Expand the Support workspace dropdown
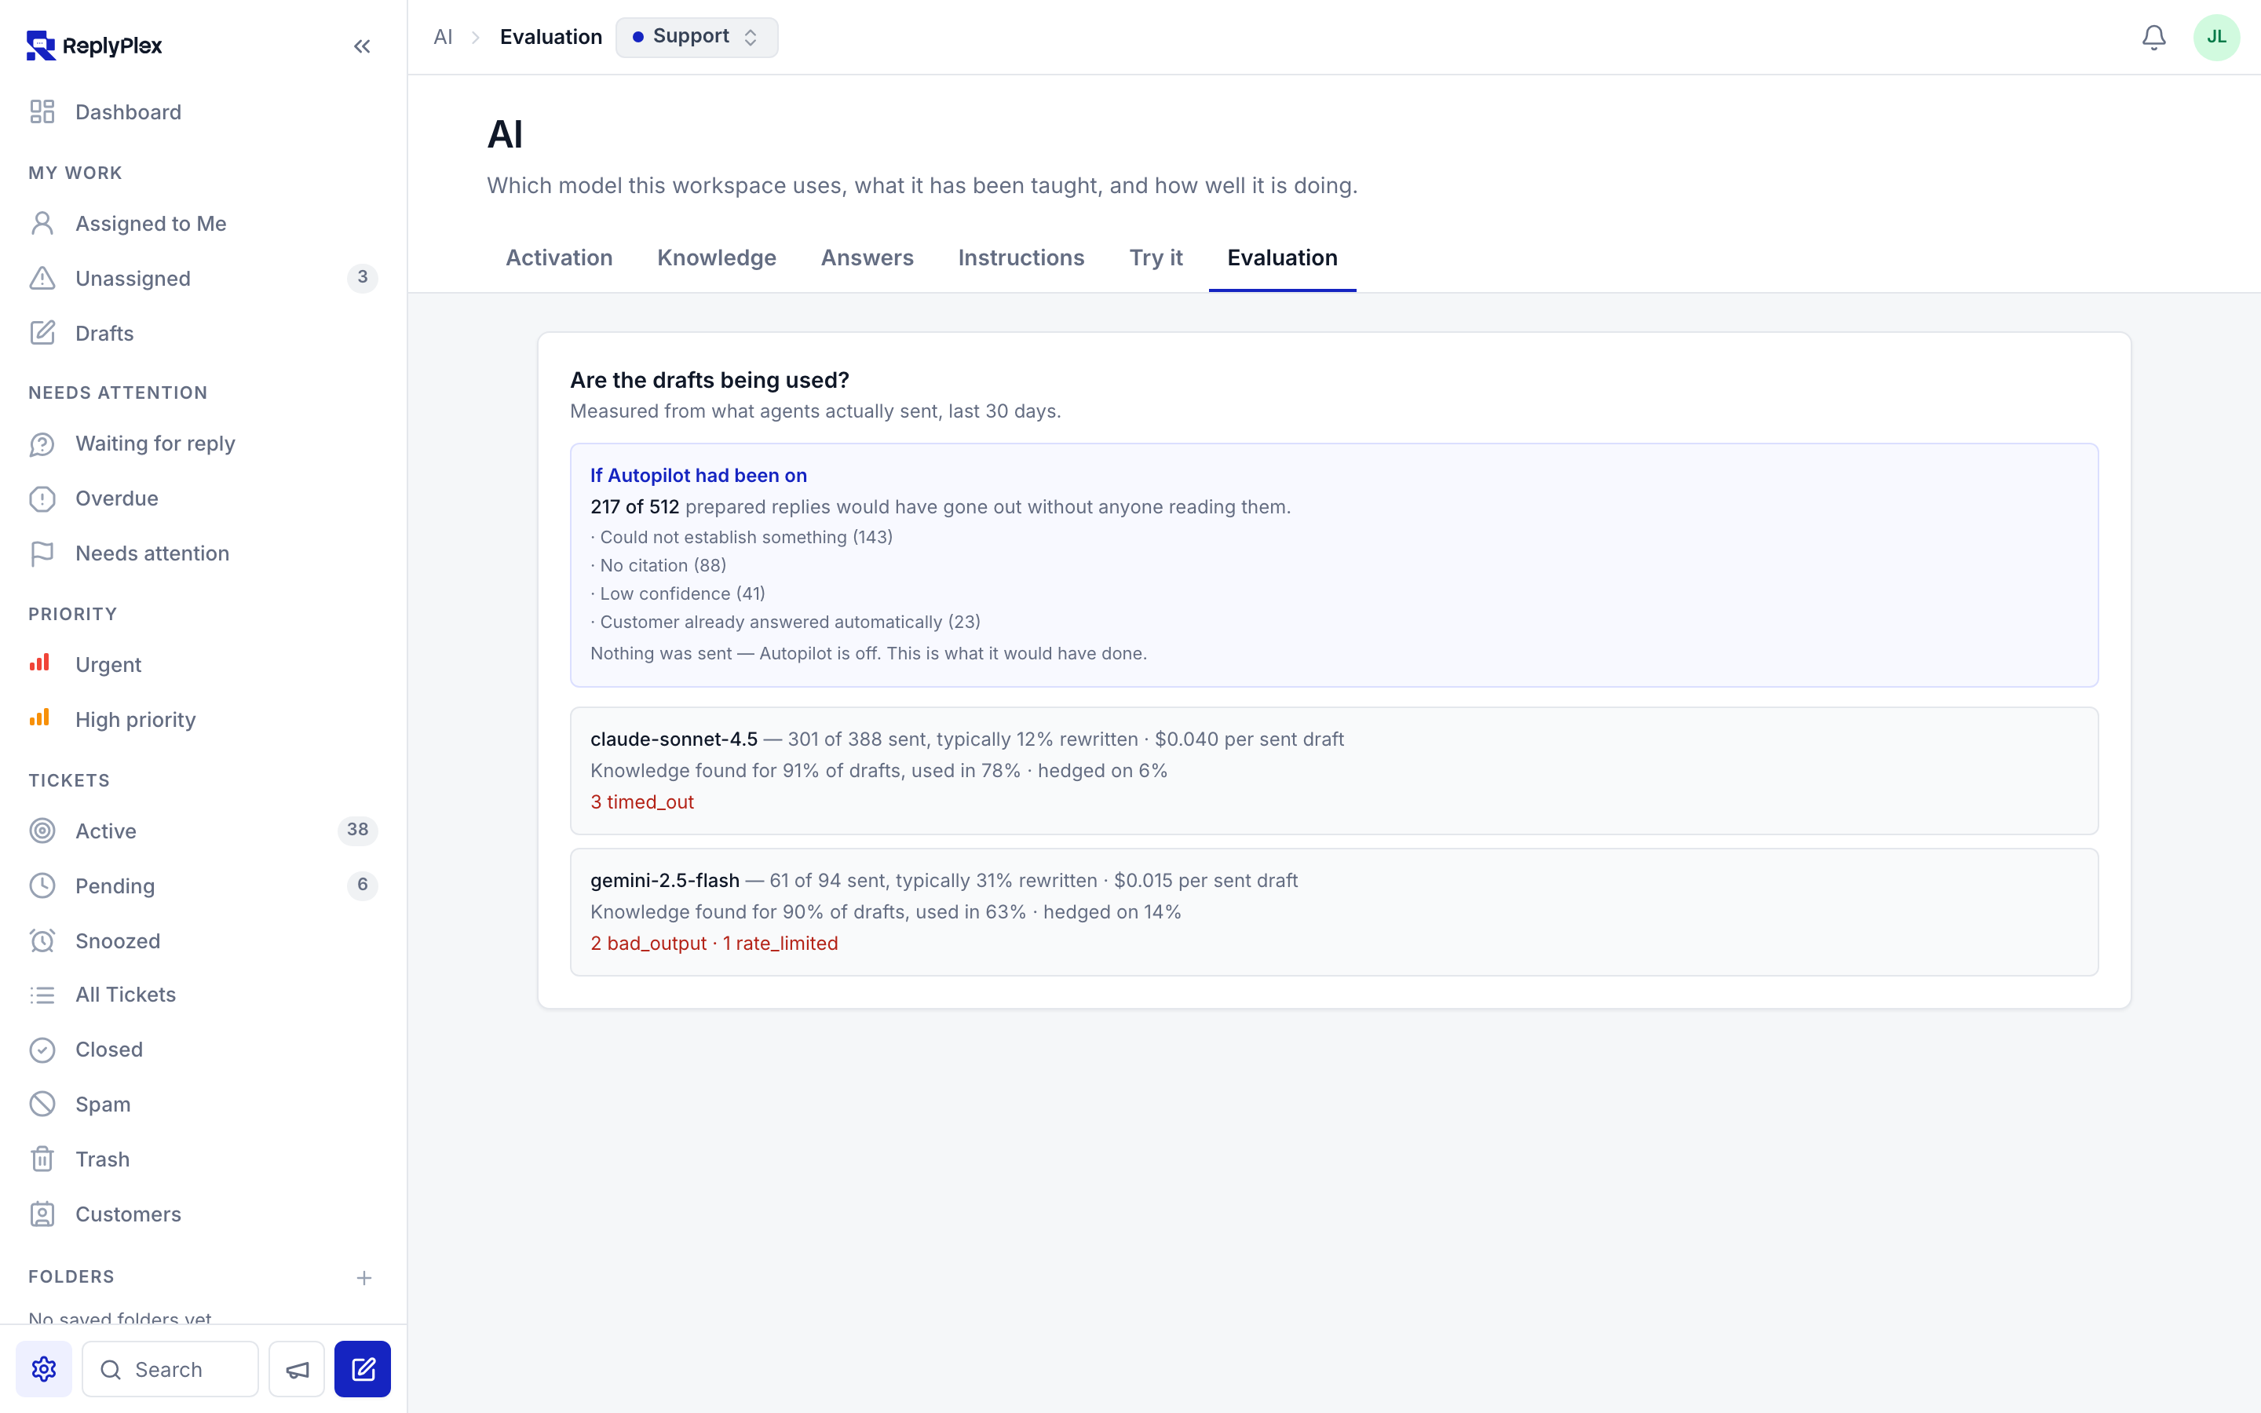The image size is (2261, 1413). 696,38
